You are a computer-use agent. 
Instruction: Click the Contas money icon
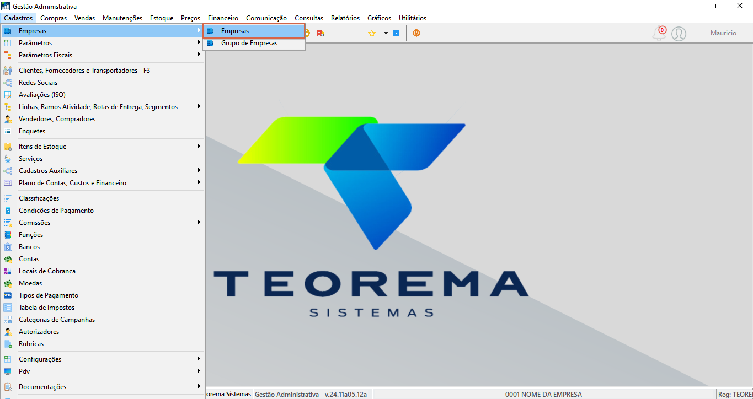click(8, 259)
